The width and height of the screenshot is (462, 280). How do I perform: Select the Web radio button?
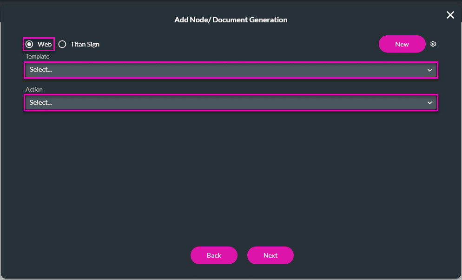tap(30, 44)
